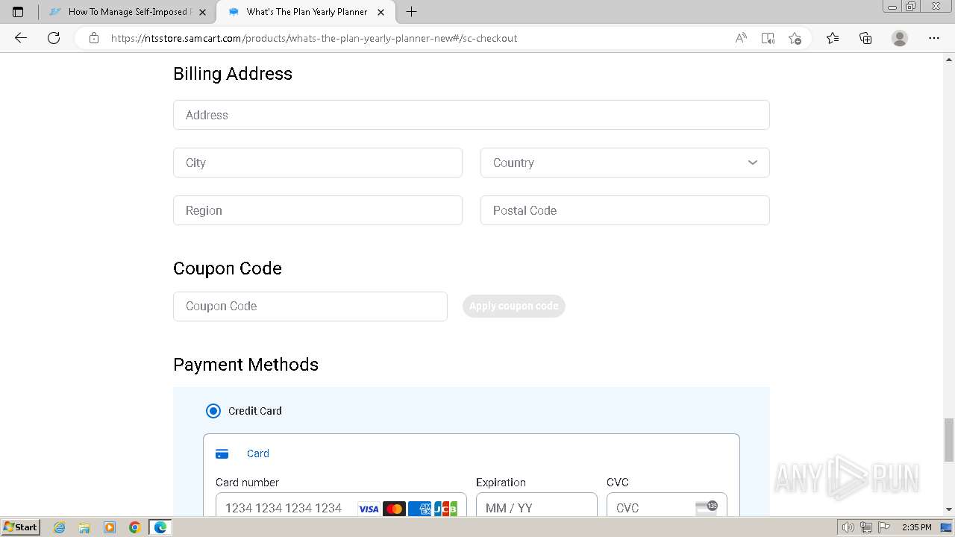View site information lock icon

(94, 38)
